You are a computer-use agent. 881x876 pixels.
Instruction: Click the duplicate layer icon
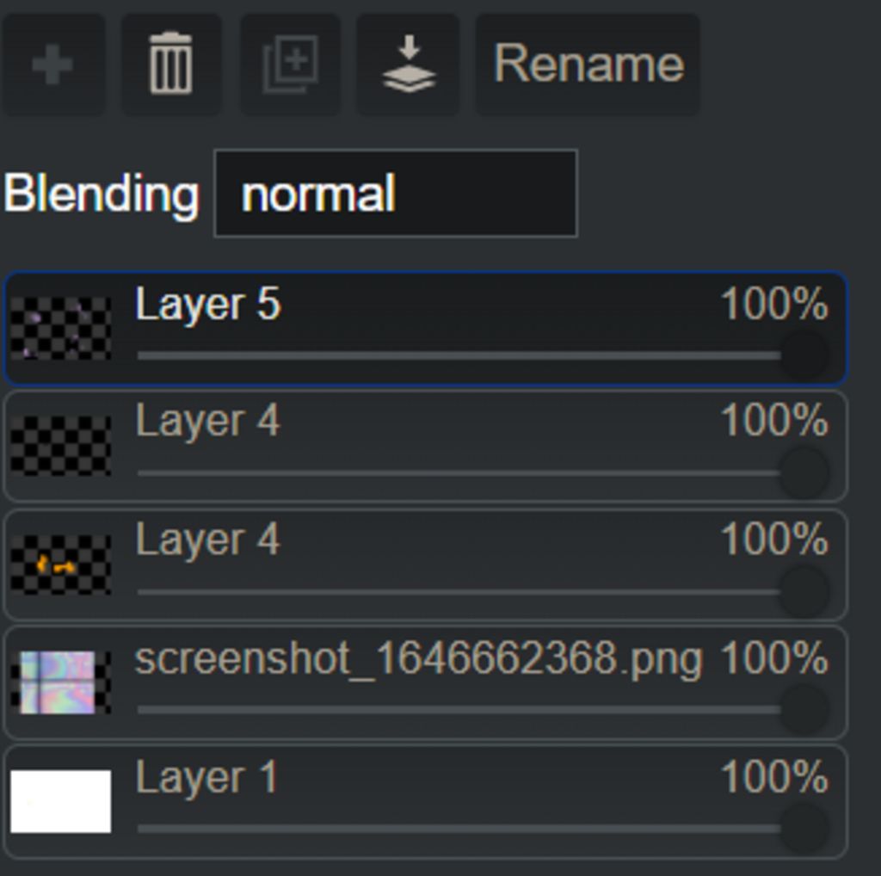coord(290,65)
